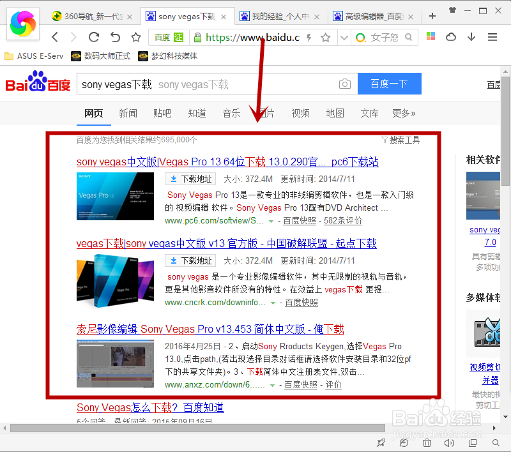This screenshot has width=511, height=452.
Task: Open the 梦幻科技媒体 bookmark
Action: point(168,56)
